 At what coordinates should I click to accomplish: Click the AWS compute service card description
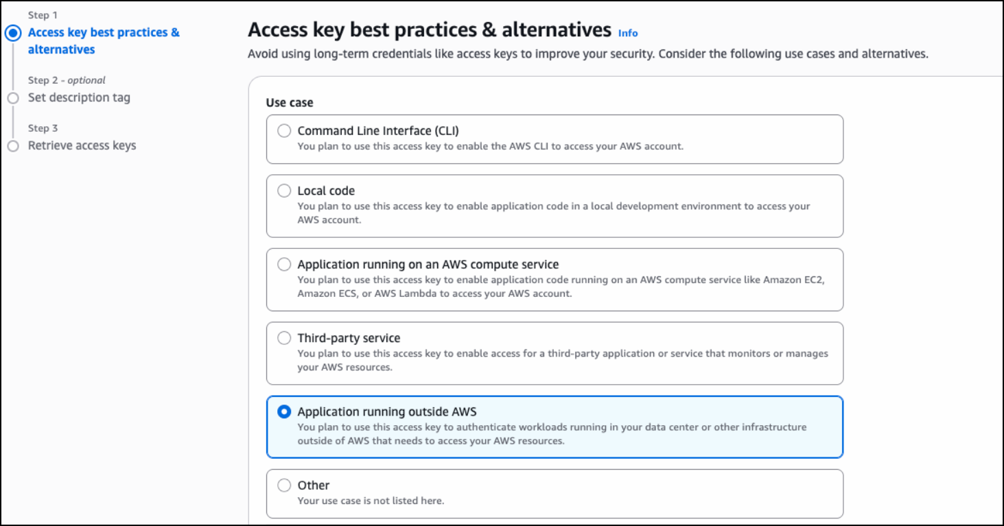558,287
